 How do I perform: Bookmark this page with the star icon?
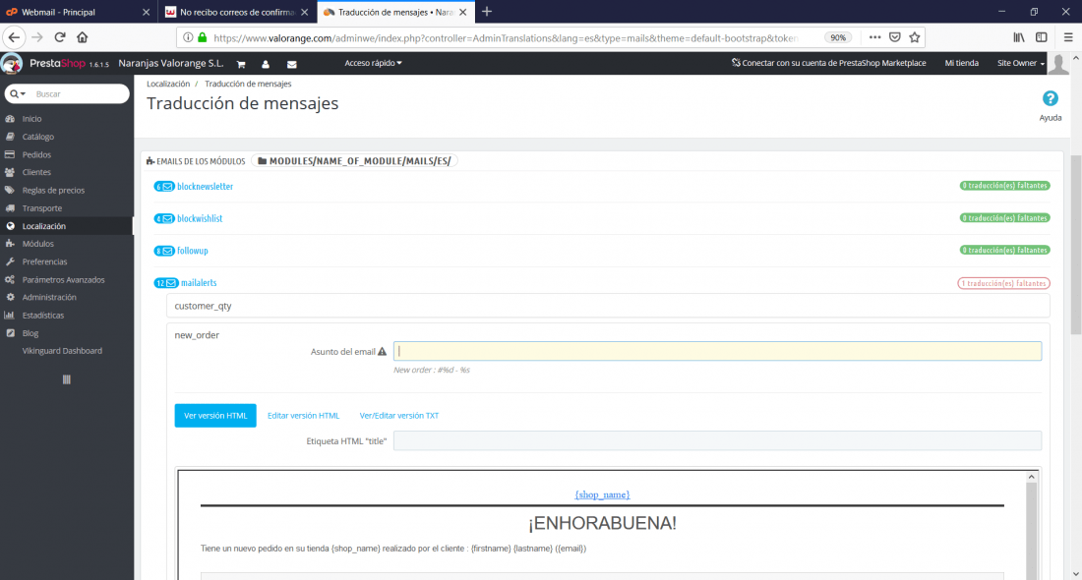915,38
